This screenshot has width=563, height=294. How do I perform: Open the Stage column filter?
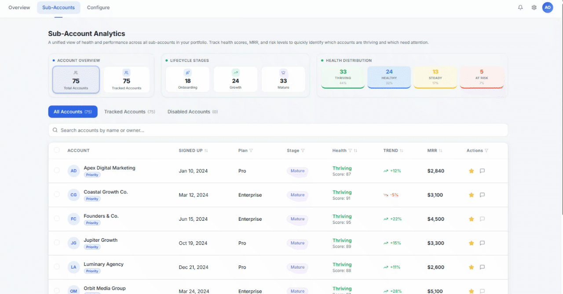[x=303, y=151]
